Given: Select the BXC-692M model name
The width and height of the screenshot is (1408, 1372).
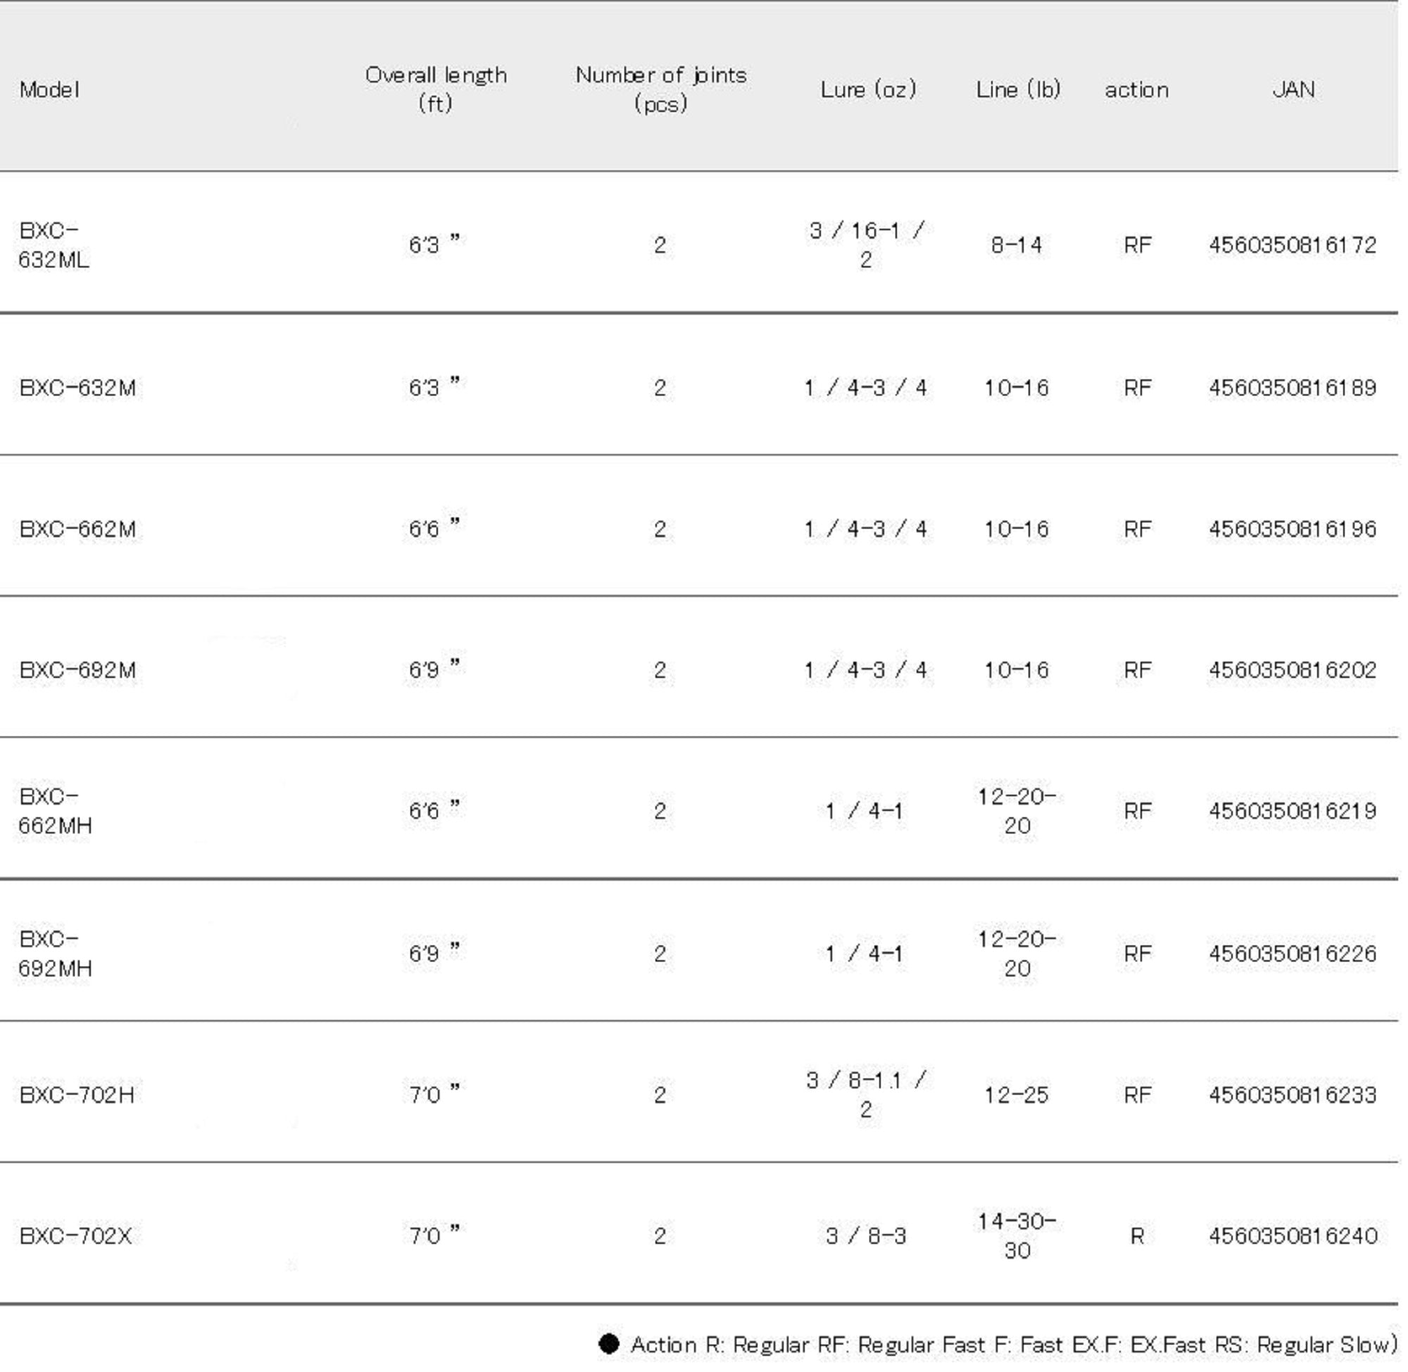Looking at the screenshot, I should tap(77, 670).
